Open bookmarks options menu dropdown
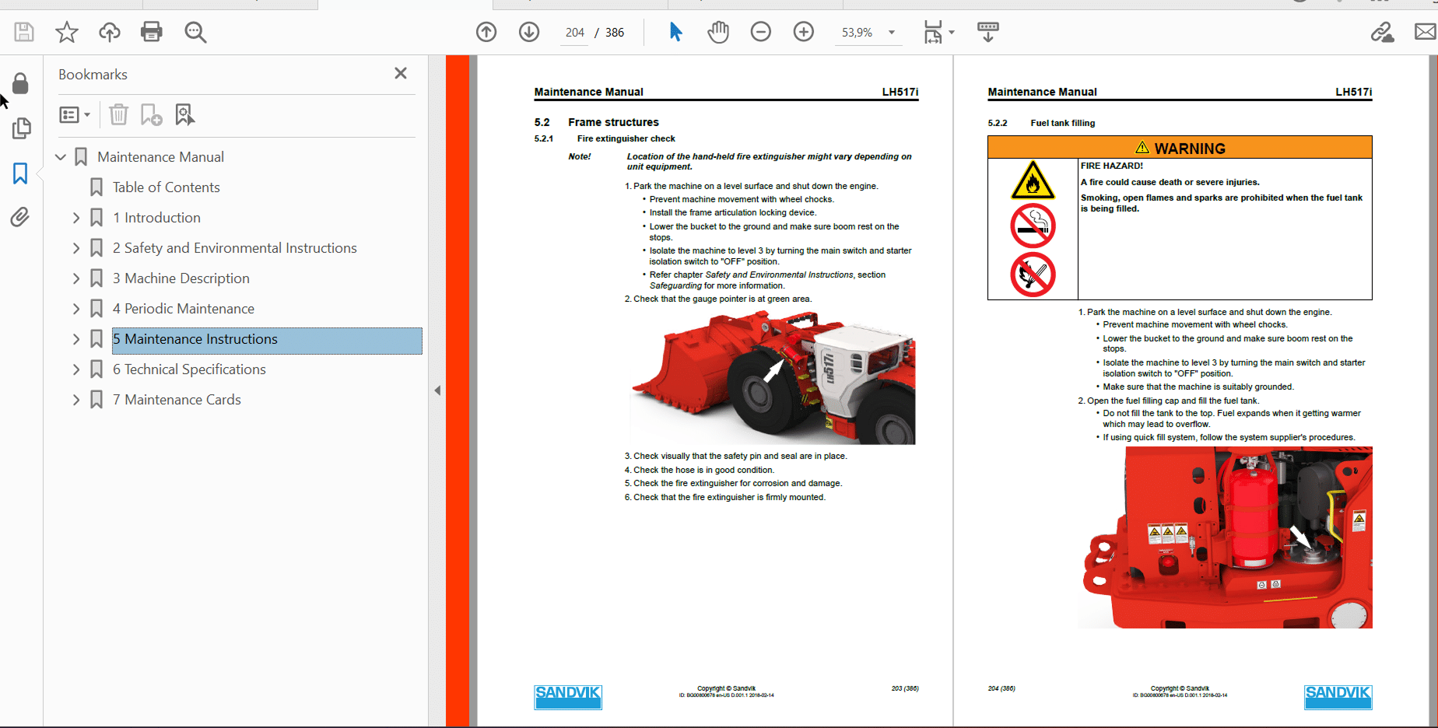This screenshot has width=1438, height=728. click(75, 115)
